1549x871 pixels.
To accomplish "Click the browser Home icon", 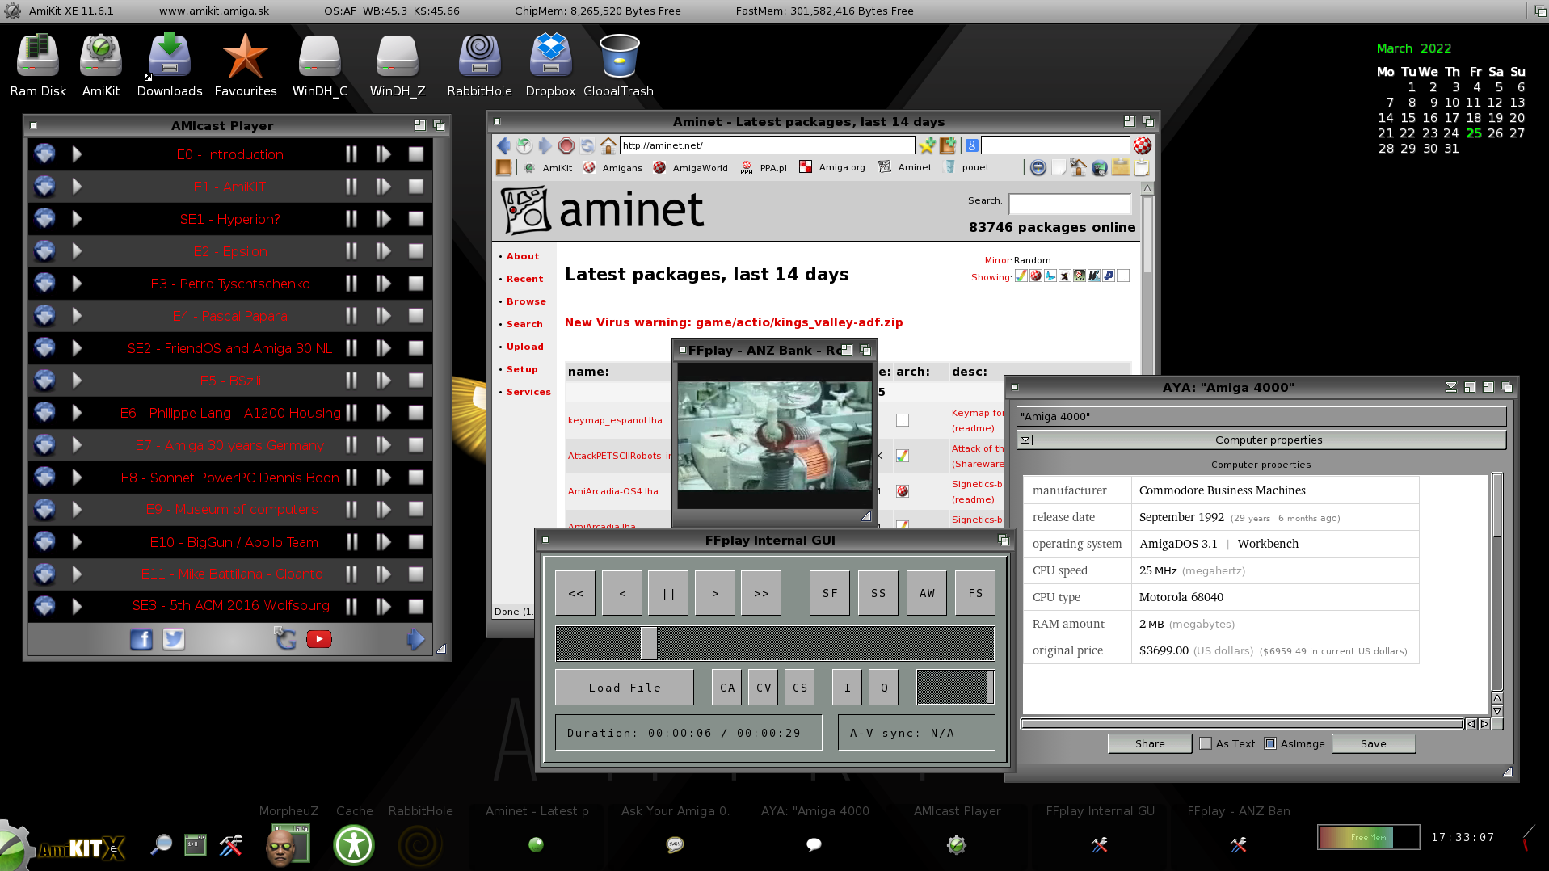I will 608,145.
